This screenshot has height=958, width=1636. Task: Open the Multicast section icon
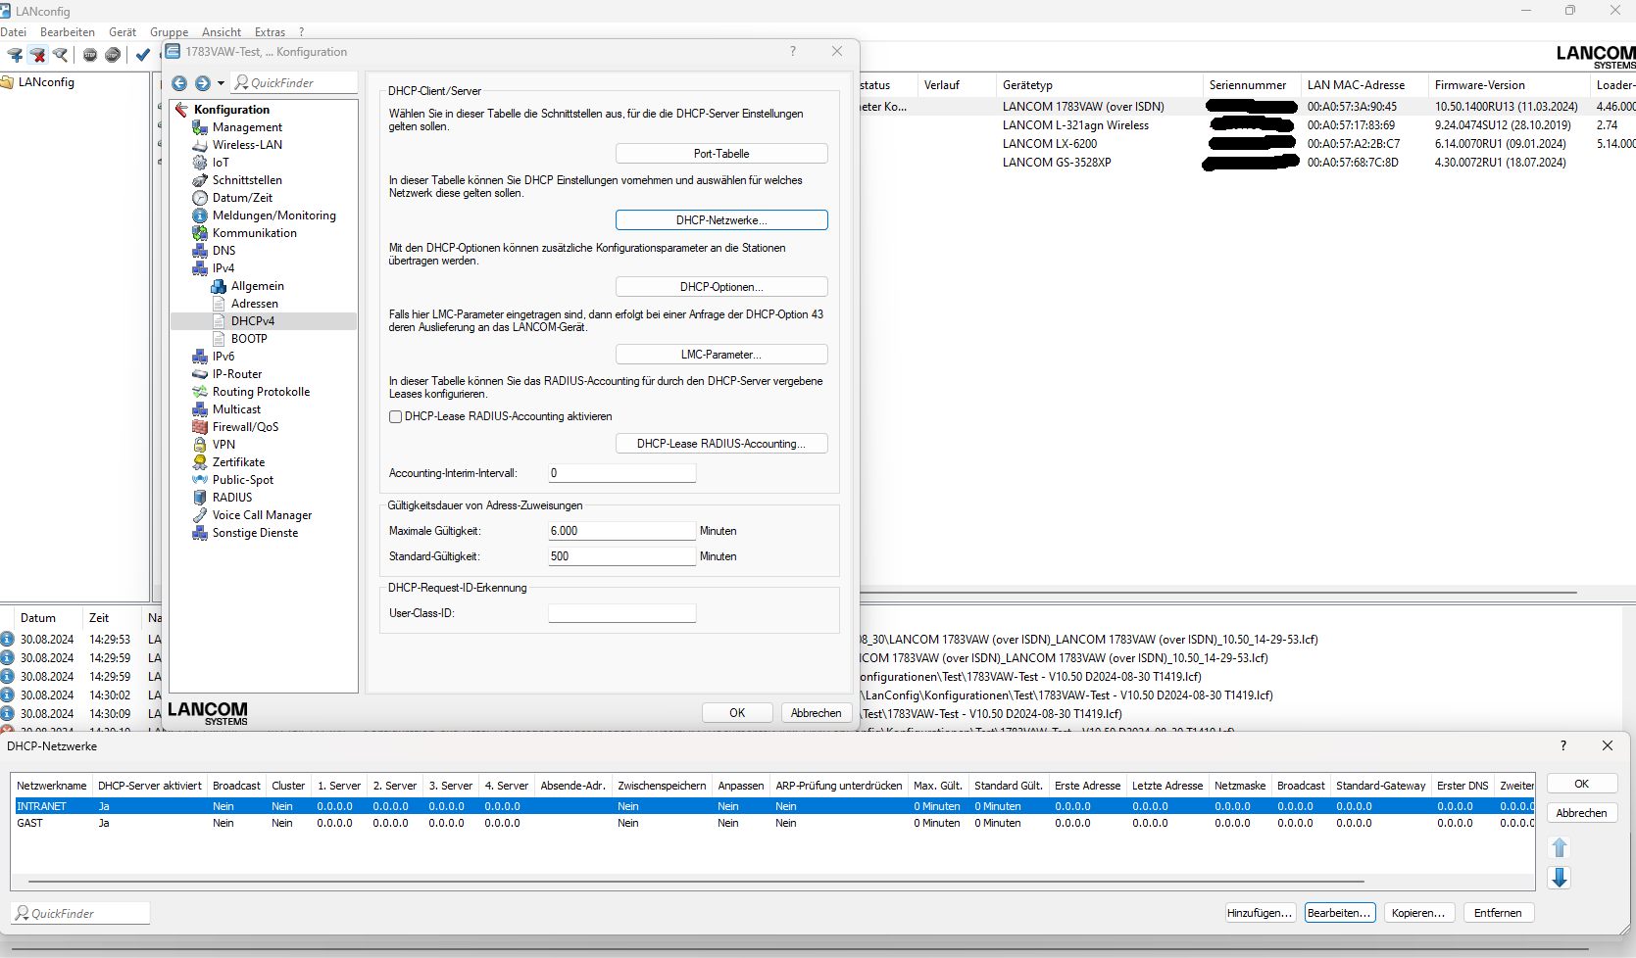pyautogui.click(x=200, y=409)
